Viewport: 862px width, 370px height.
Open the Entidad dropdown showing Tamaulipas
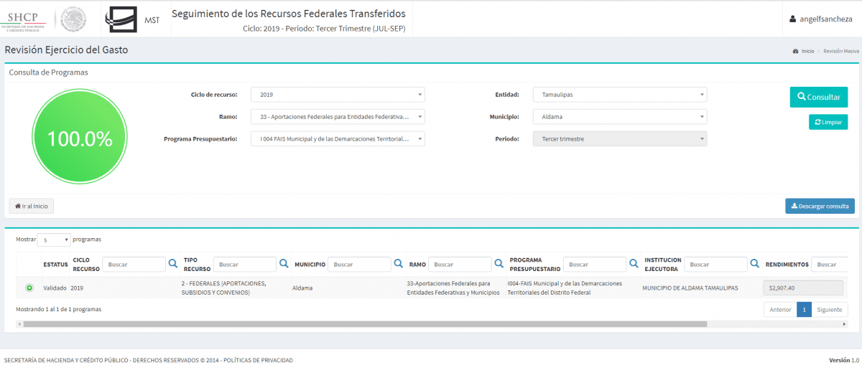619,95
